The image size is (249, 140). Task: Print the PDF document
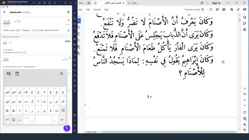coord(224,9)
